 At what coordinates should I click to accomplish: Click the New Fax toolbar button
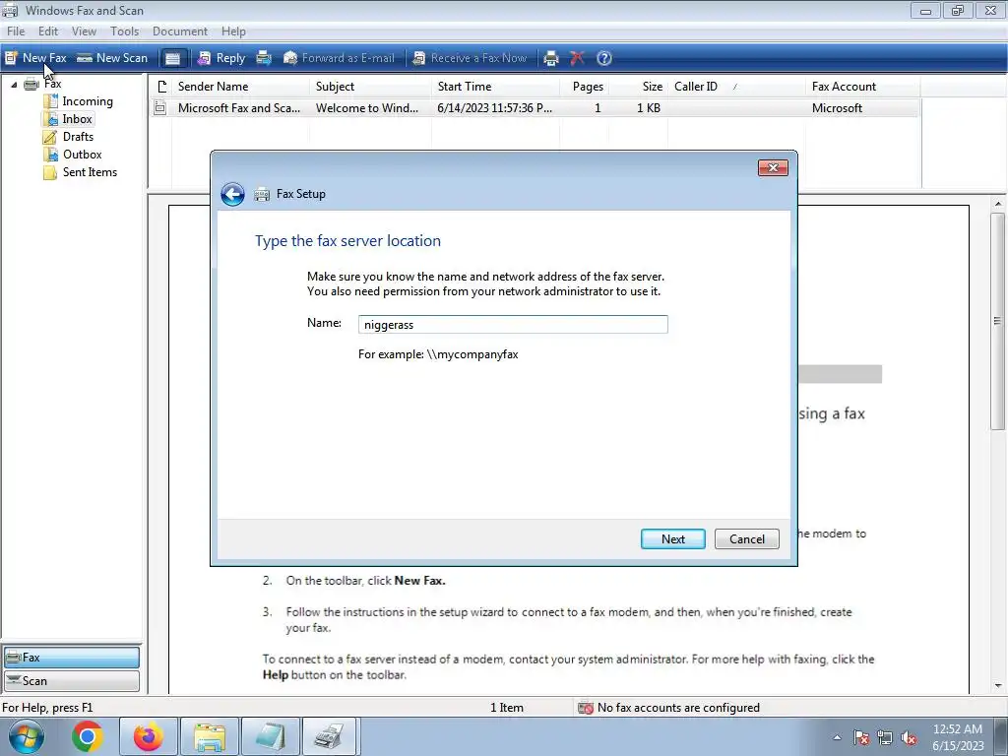click(x=36, y=58)
